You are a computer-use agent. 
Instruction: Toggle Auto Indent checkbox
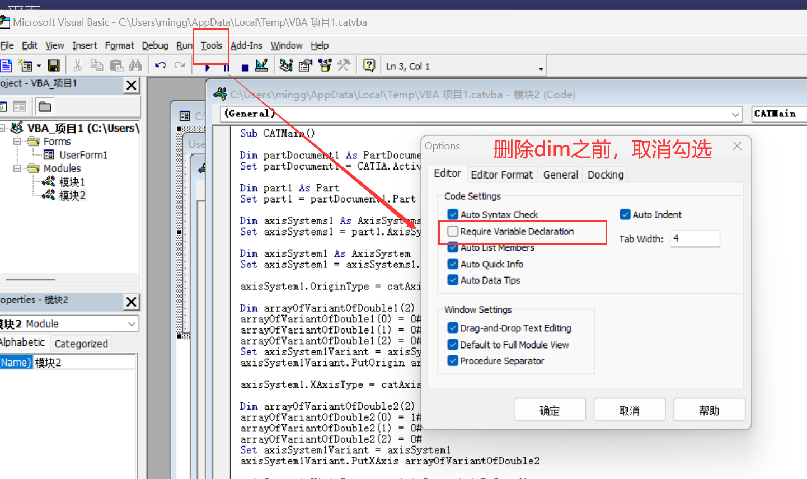[x=625, y=214]
